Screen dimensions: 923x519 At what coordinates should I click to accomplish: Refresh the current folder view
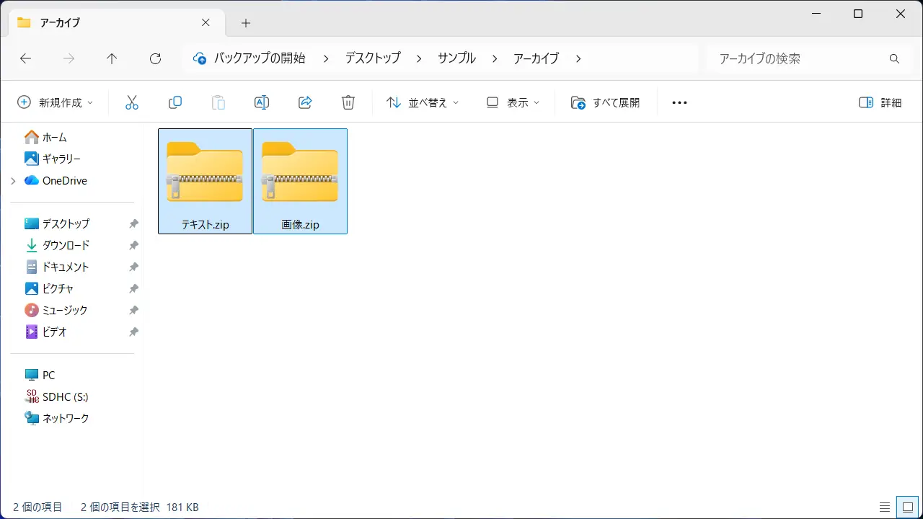(x=155, y=59)
